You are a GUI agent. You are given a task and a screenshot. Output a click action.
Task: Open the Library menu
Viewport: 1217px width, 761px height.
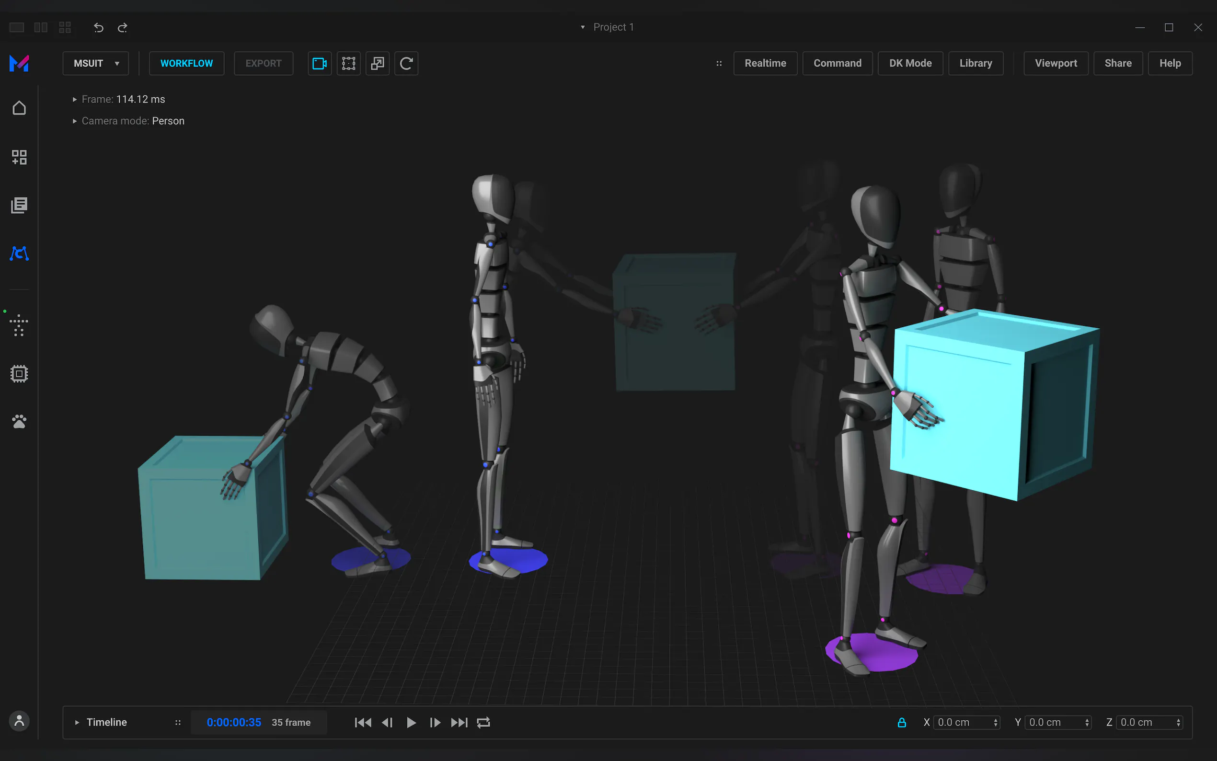[x=975, y=63]
